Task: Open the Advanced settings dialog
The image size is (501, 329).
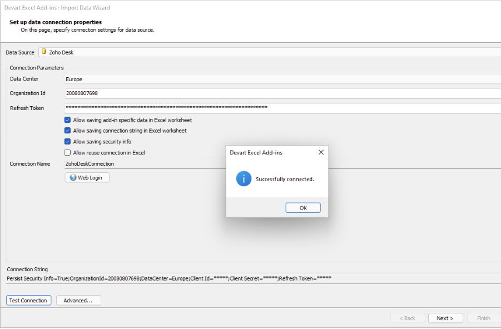Action: (78, 300)
